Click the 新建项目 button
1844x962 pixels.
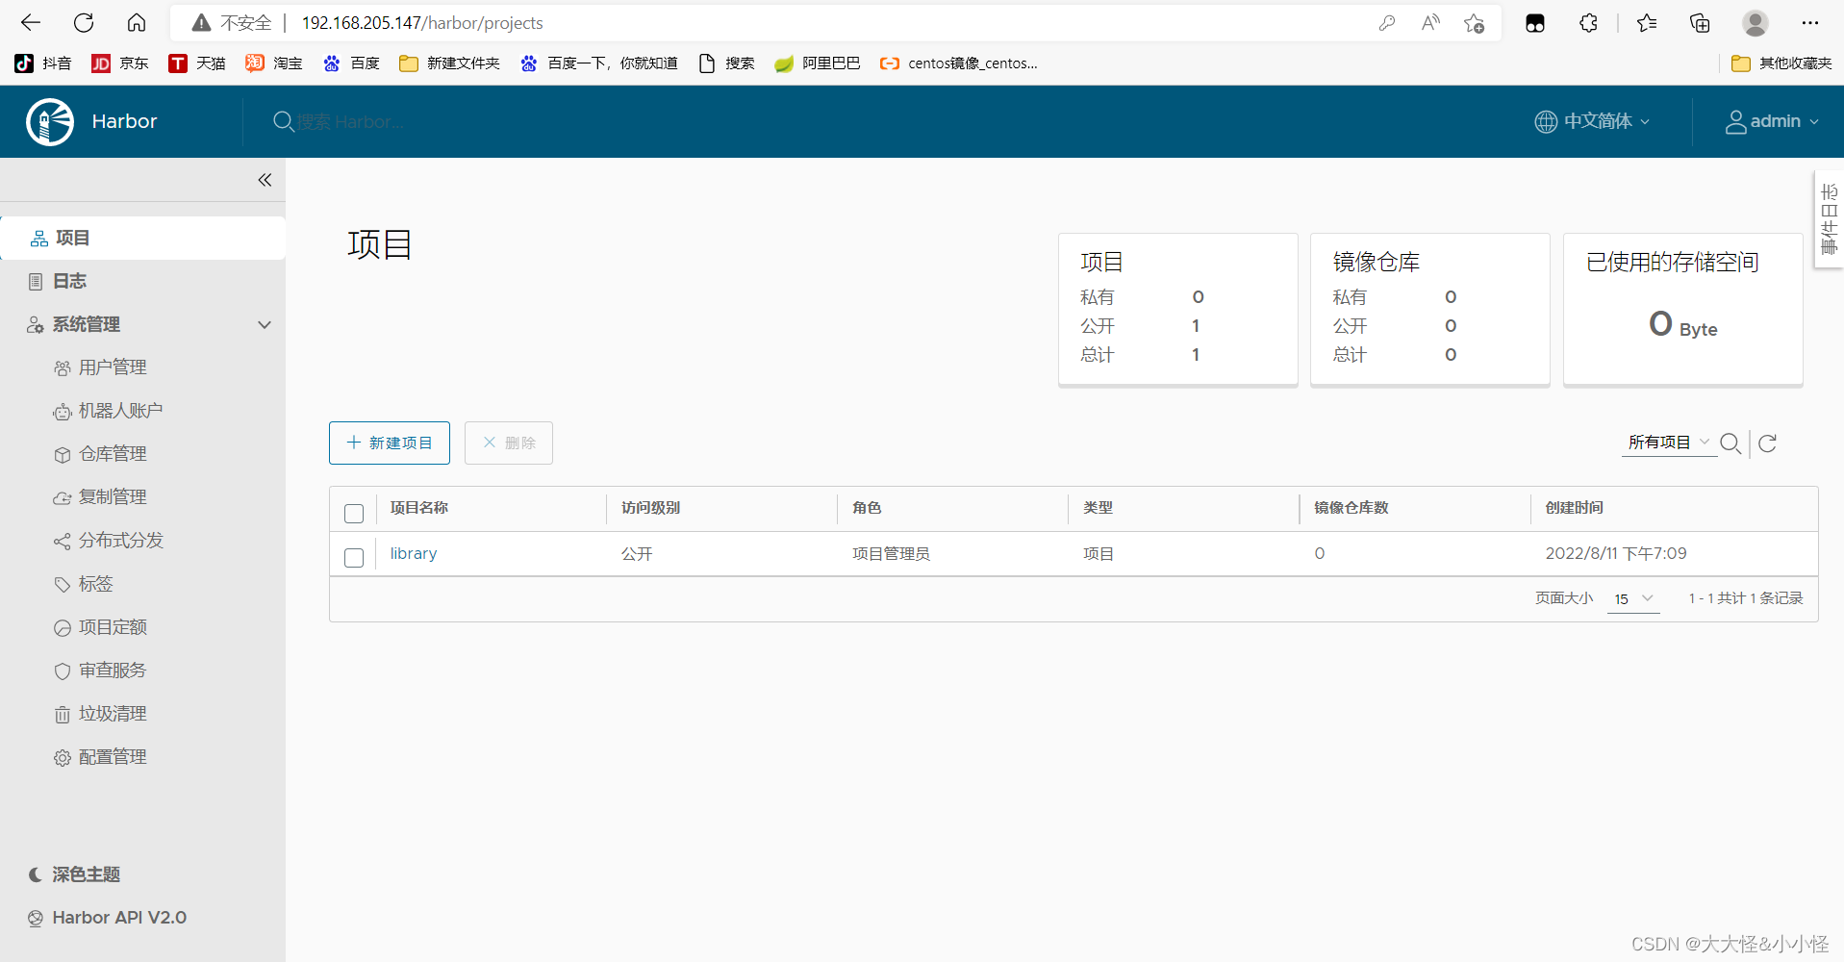point(390,443)
